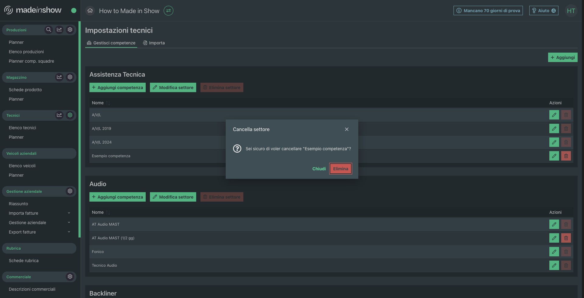Open Magazzino statistics chart icon
This screenshot has height=298, width=584.
click(59, 77)
